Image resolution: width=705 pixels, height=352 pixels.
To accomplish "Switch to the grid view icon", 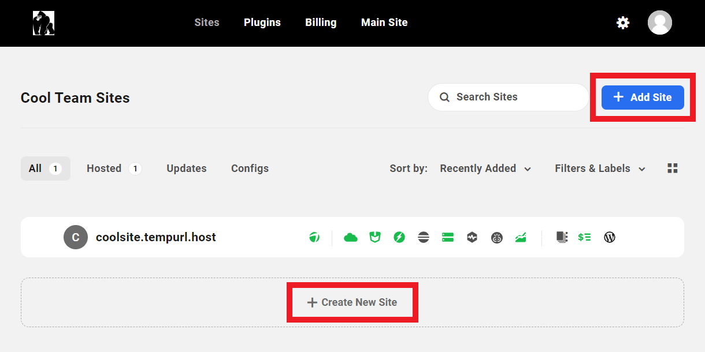I will coord(672,168).
